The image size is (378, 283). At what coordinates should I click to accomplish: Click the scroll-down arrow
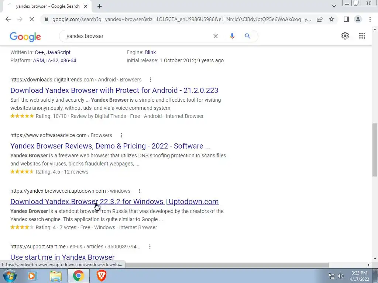tap(375, 259)
